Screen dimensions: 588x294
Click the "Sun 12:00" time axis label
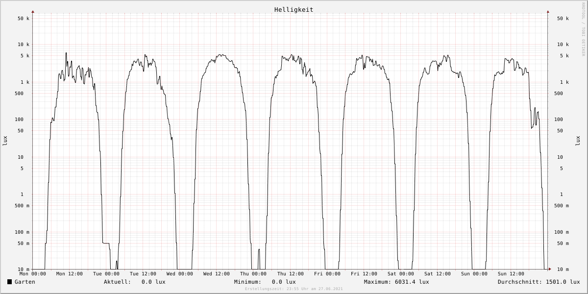coord(511,274)
